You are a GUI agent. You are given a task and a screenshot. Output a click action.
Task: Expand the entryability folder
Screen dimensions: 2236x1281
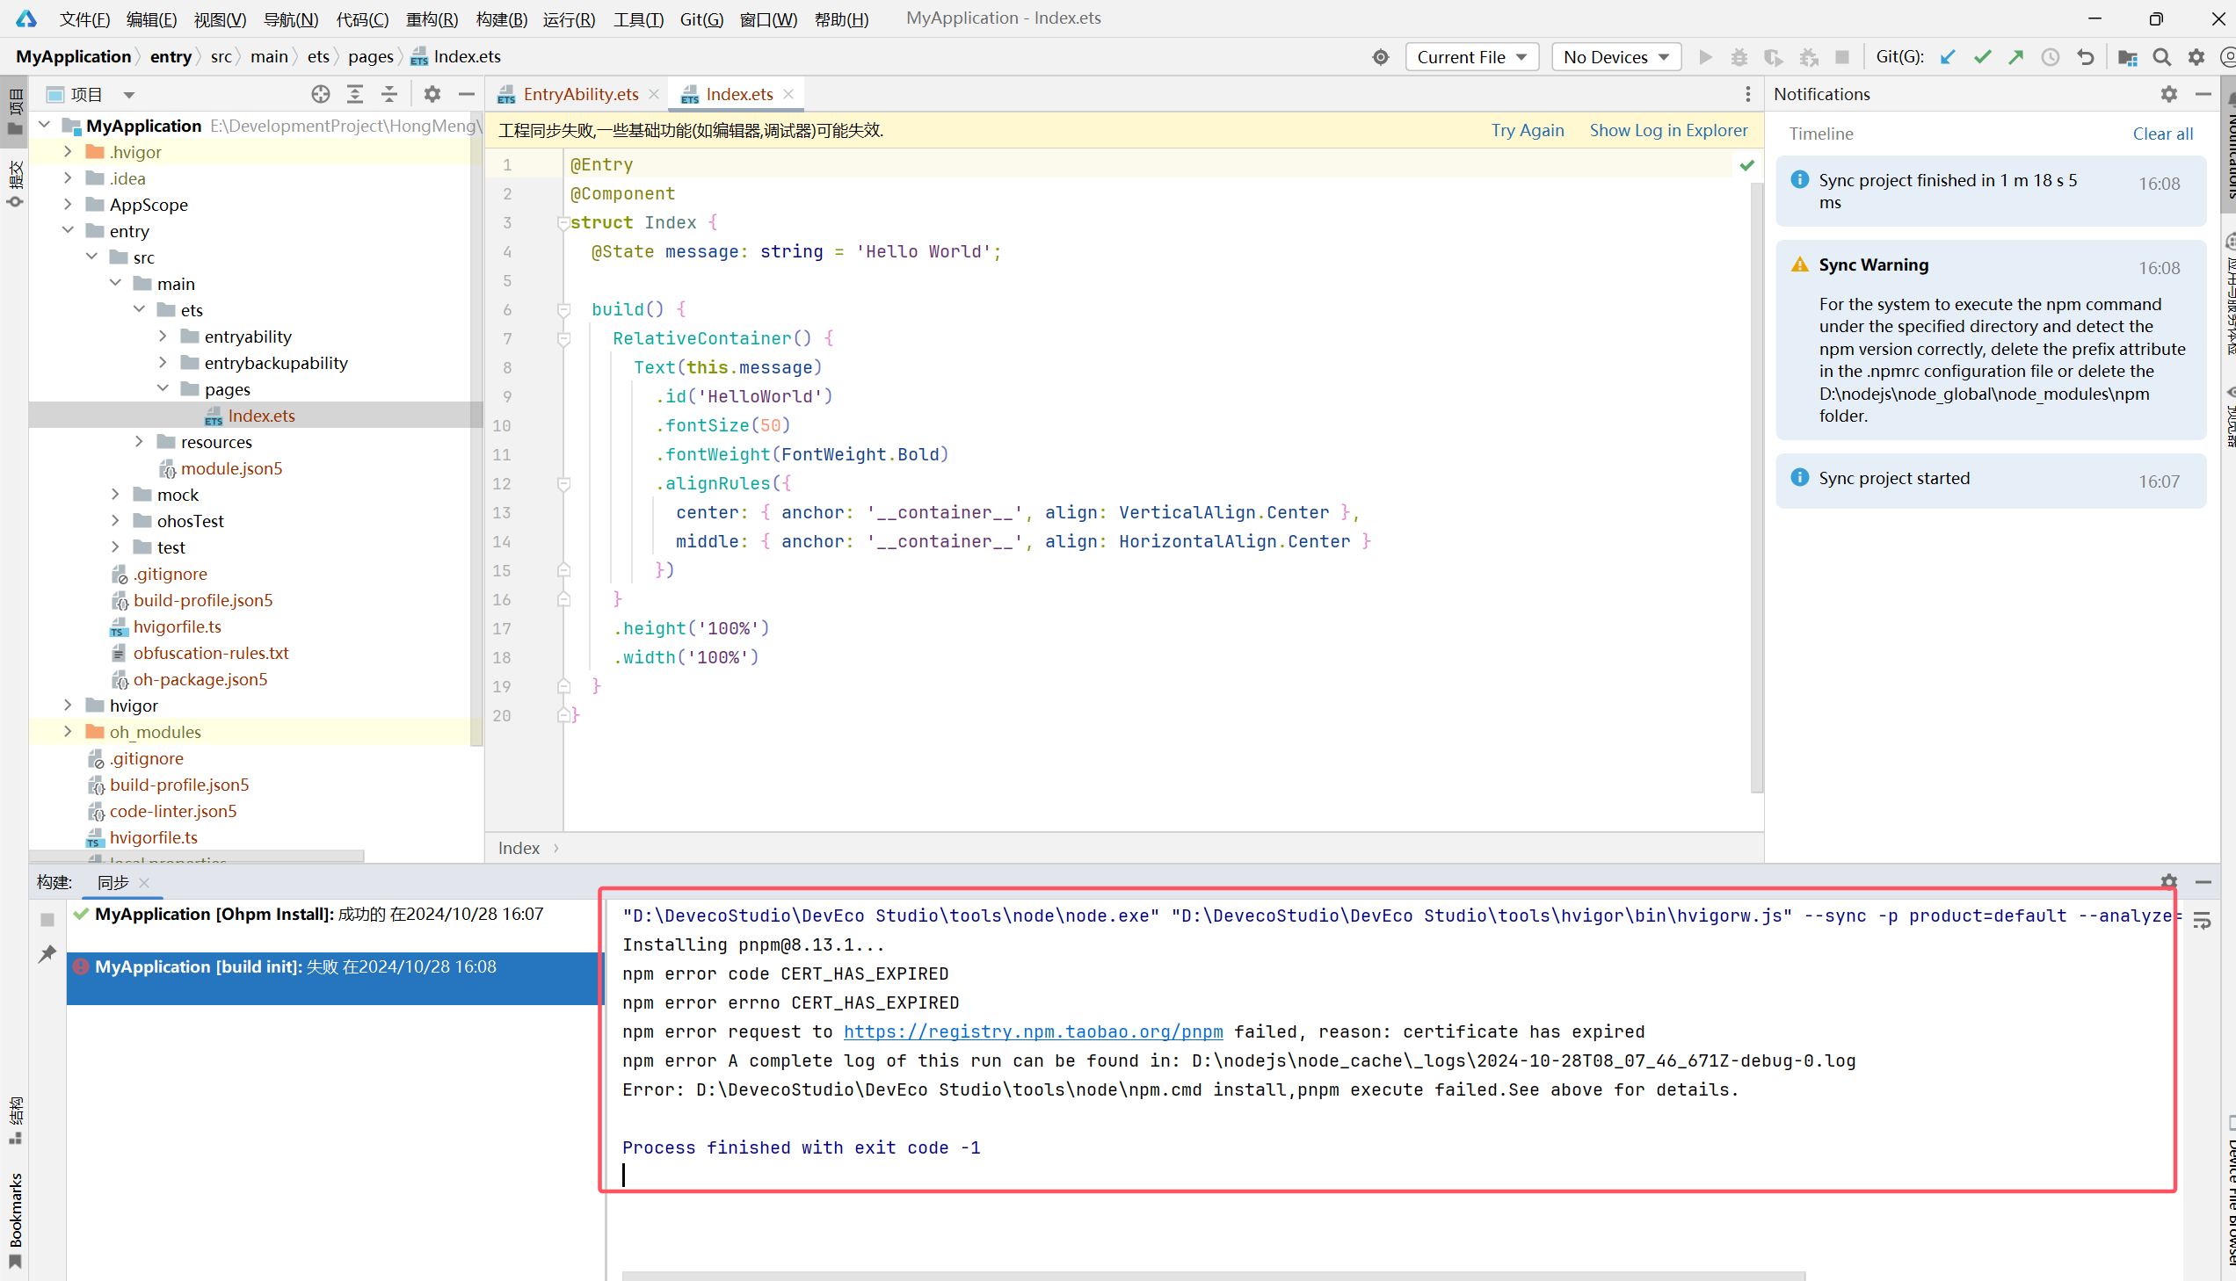pos(163,337)
